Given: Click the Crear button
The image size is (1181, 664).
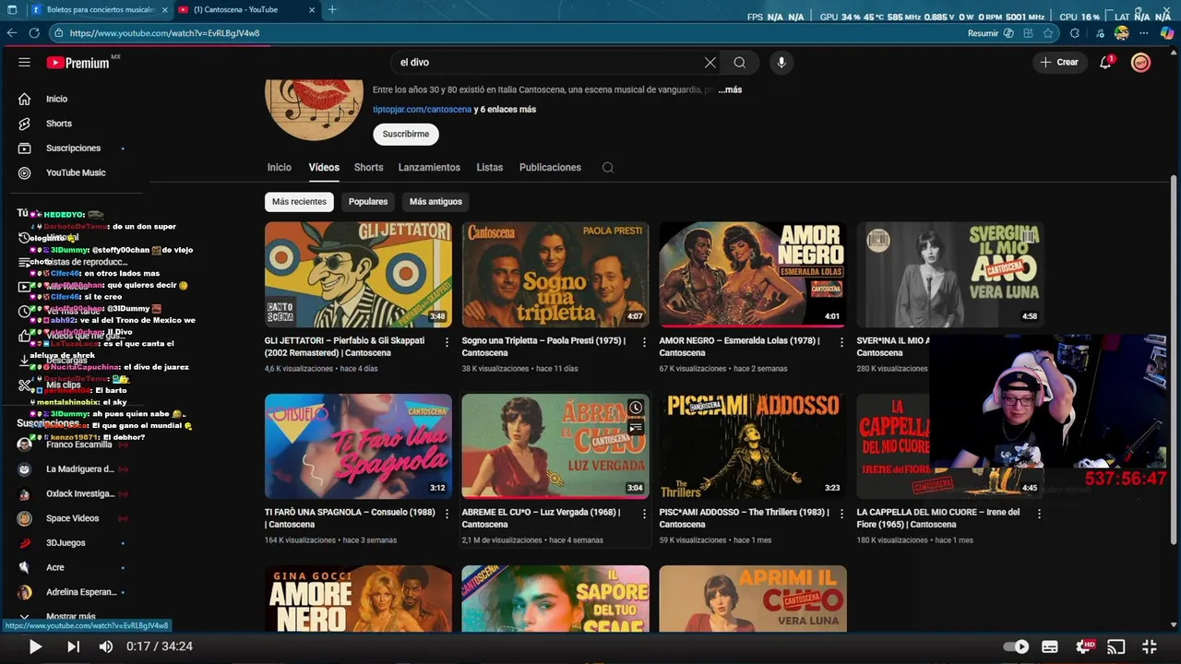Looking at the screenshot, I should (x=1059, y=63).
